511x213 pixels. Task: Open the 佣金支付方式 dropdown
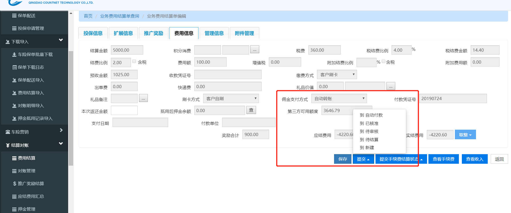coord(339,99)
